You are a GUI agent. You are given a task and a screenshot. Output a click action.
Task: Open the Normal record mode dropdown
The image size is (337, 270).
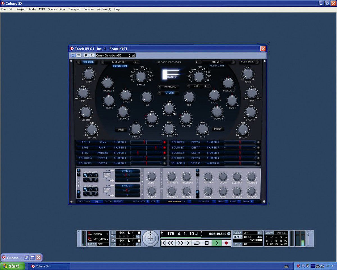pyautogui.click(x=98, y=234)
